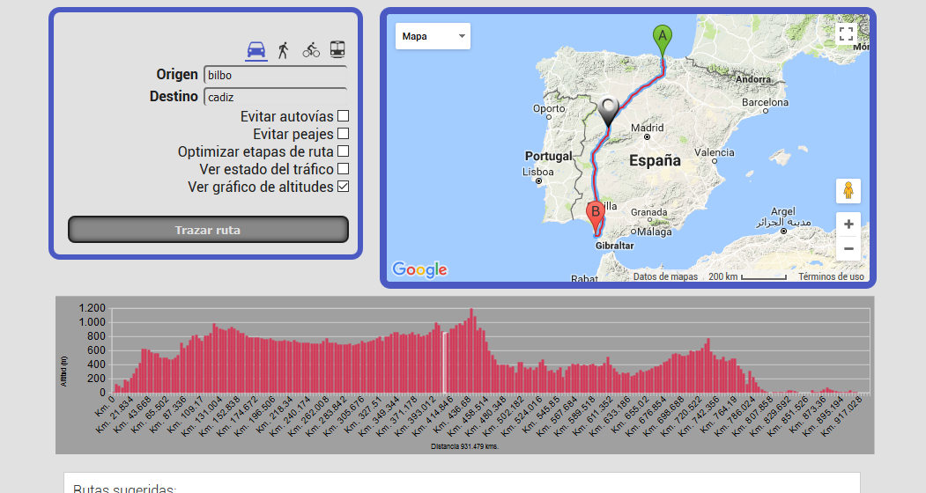Click red marker B at Cadiz

[596, 217]
